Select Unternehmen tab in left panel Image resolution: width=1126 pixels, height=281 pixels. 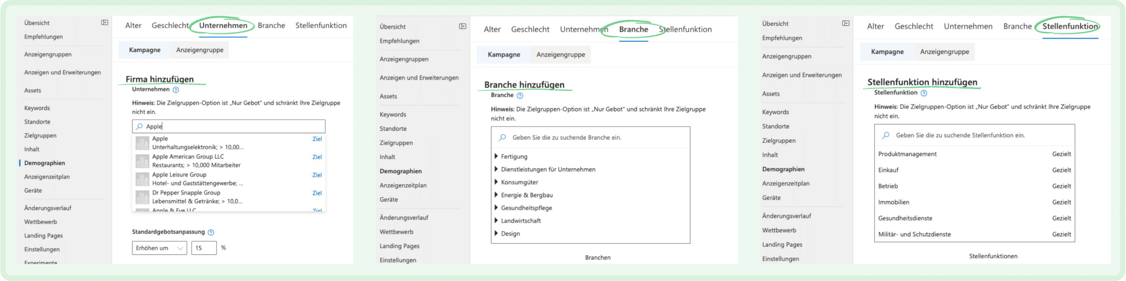223,26
